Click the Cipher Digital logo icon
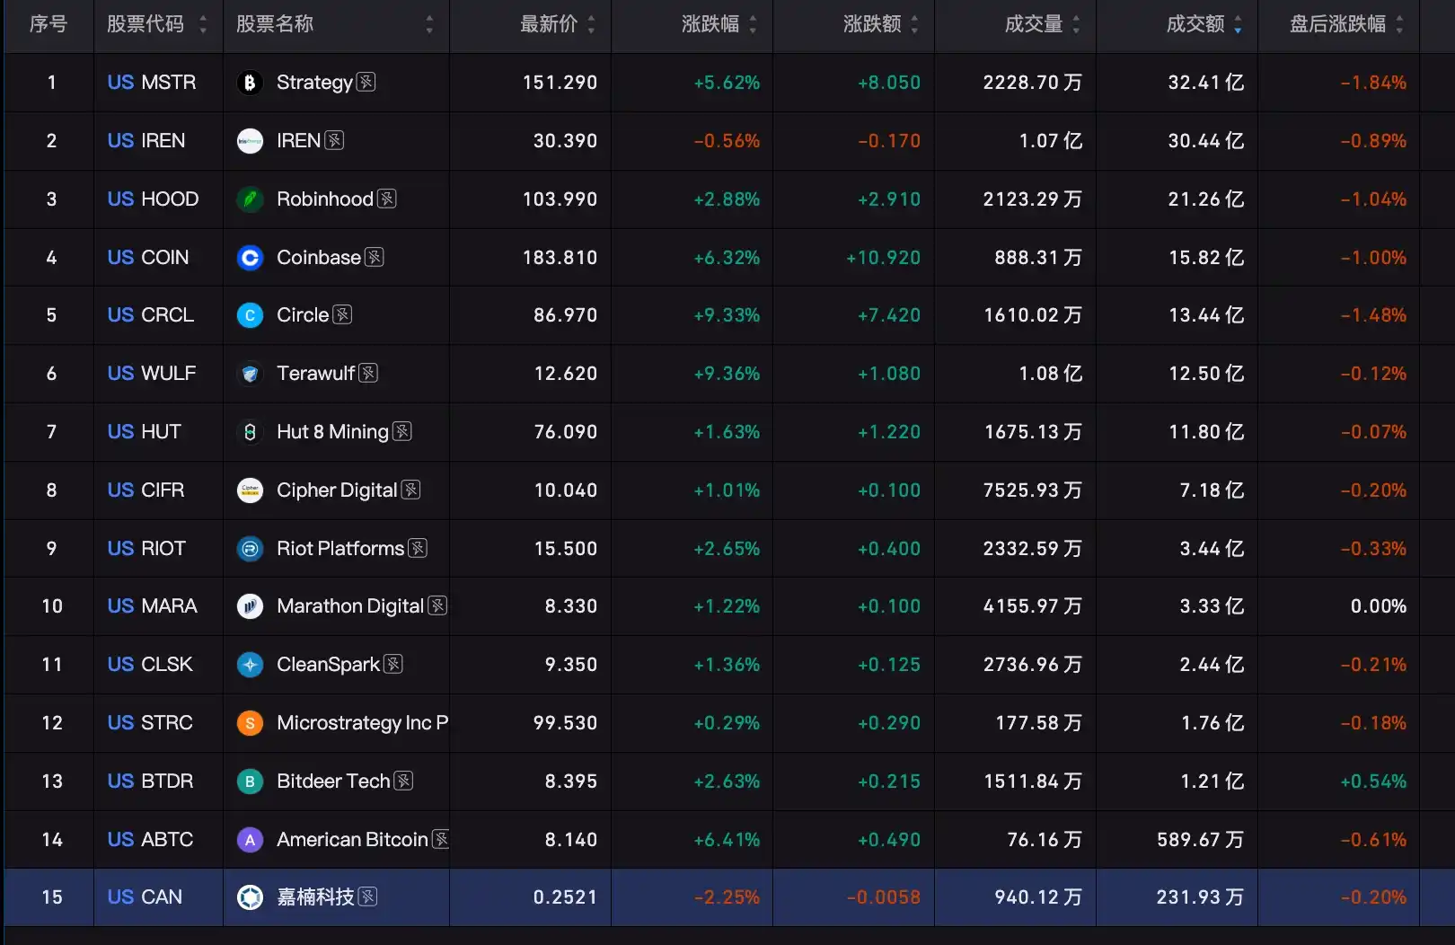 [x=250, y=490]
